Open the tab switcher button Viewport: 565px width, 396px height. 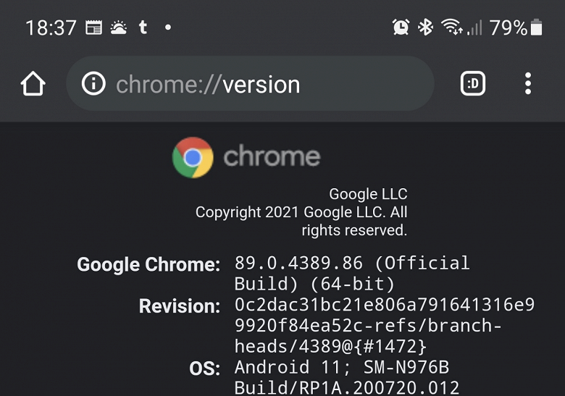[473, 85]
